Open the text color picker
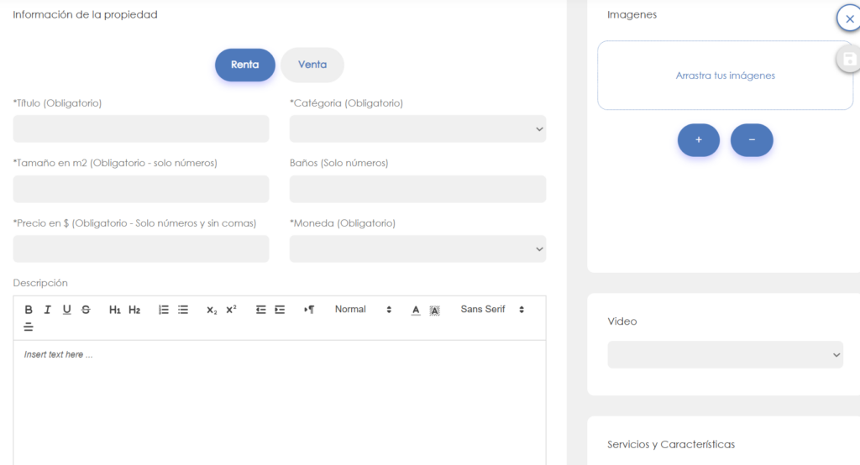The image size is (860, 465). tap(416, 311)
